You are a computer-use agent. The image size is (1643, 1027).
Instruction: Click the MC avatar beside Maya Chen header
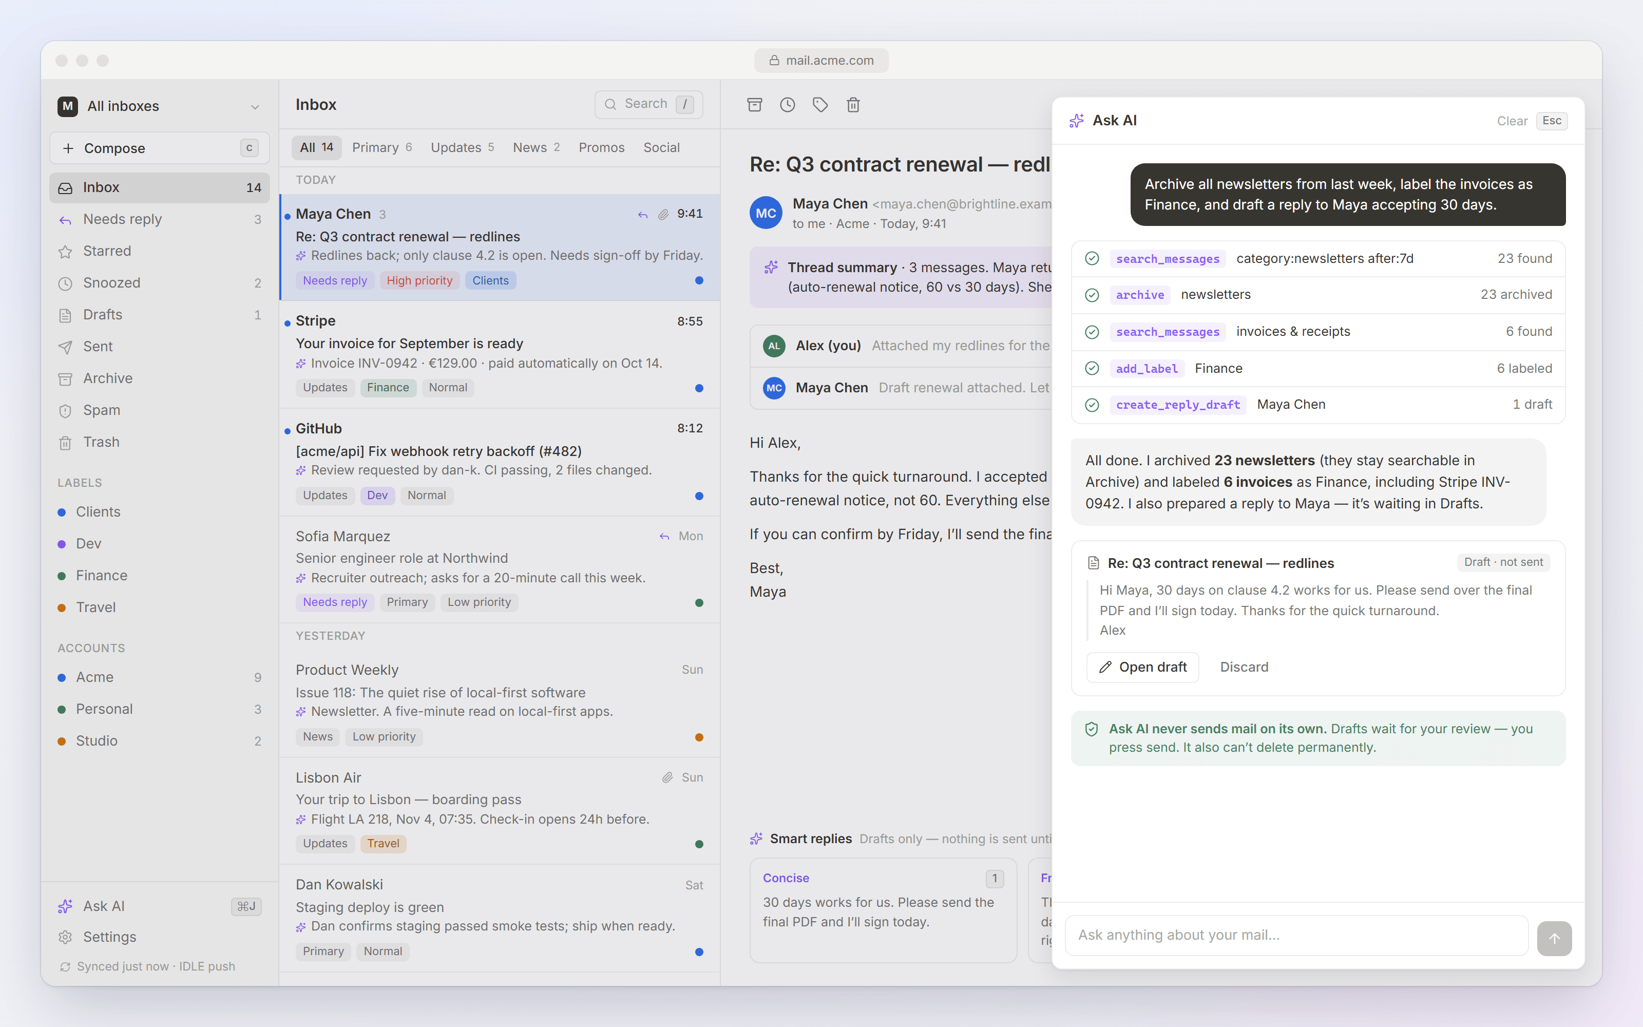point(766,213)
